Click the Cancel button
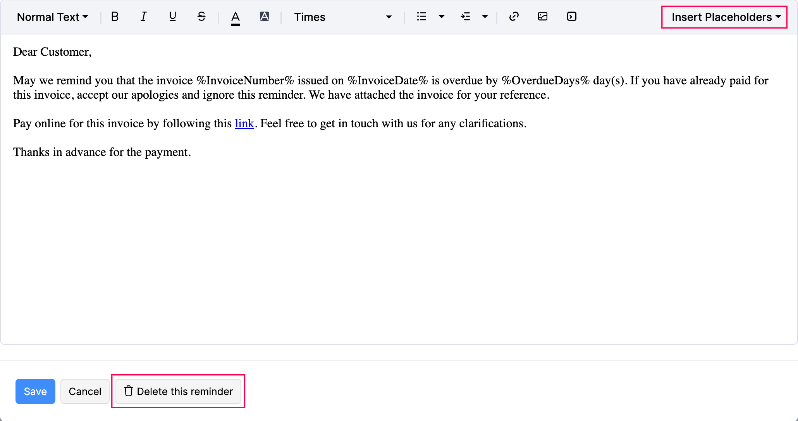This screenshot has height=421, width=798. (x=85, y=391)
